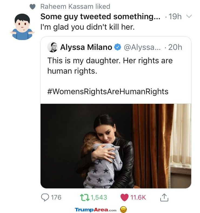The height and width of the screenshot is (213, 200).
Task: Open the share upload arrow icon
Action: pos(164,197)
